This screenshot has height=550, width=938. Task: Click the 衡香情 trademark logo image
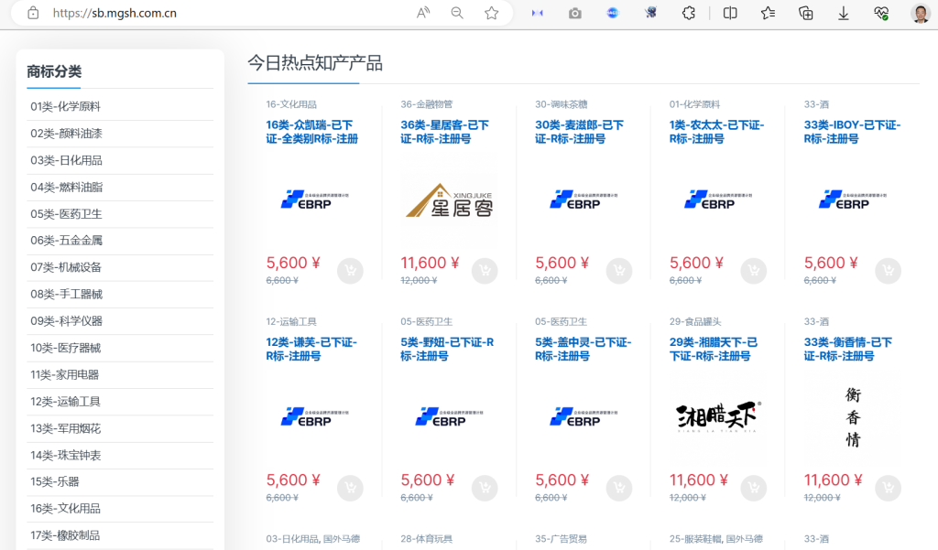tap(853, 417)
